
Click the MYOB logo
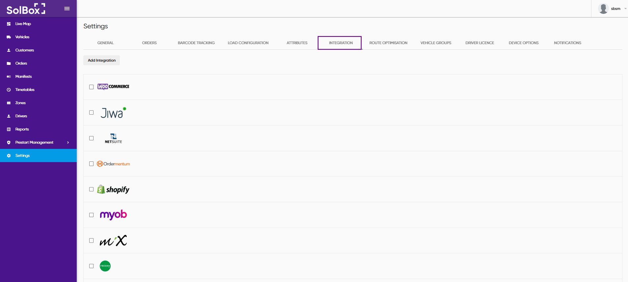(x=113, y=215)
